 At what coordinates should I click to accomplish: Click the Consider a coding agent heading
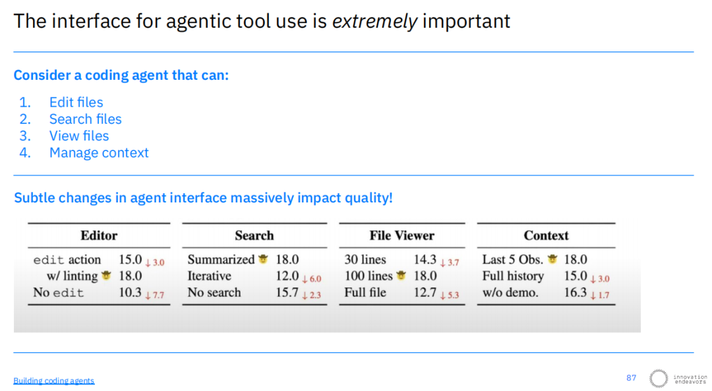pos(121,75)
